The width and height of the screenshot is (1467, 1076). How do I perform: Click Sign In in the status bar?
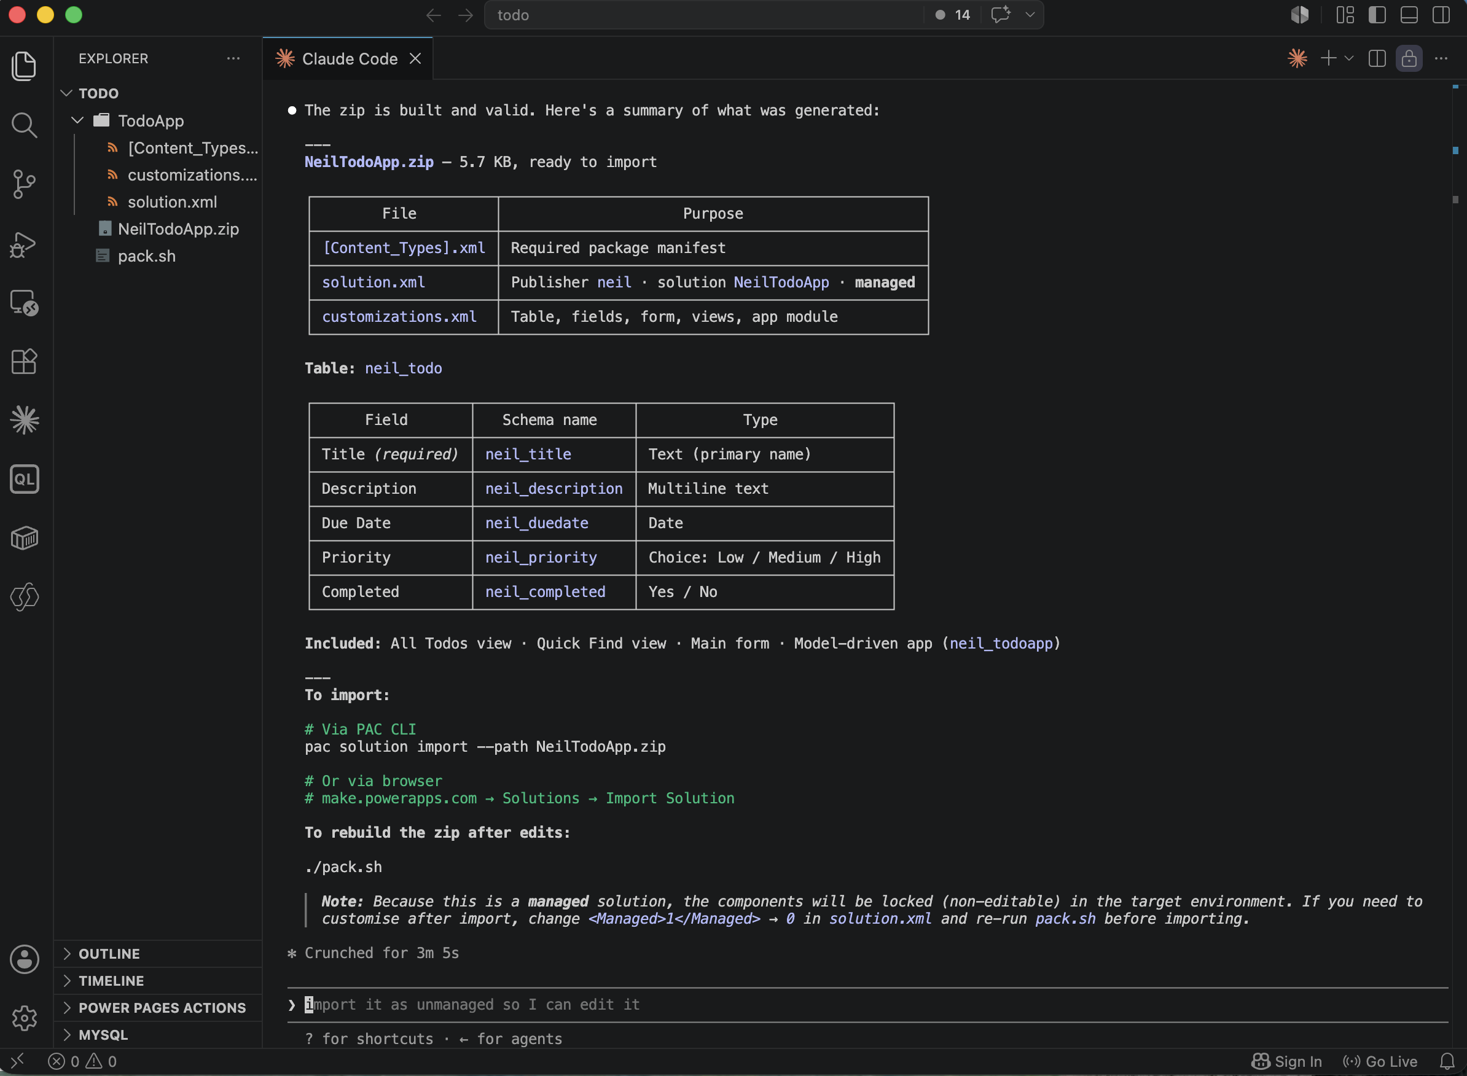click(x=1286, y=1062)
